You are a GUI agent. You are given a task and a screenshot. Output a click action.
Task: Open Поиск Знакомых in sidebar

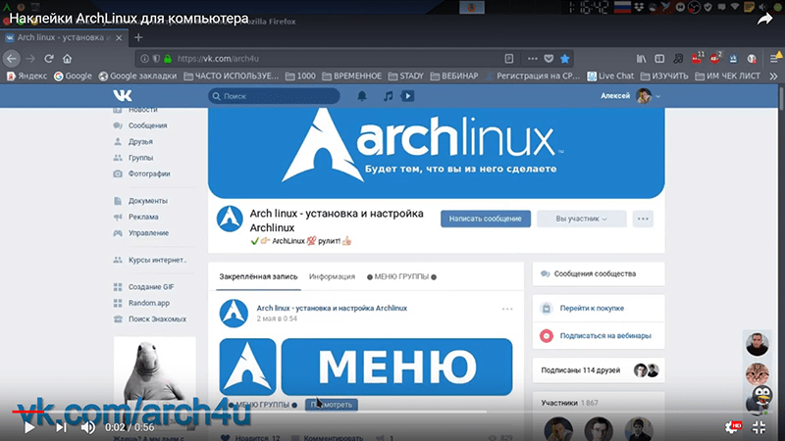157,318
